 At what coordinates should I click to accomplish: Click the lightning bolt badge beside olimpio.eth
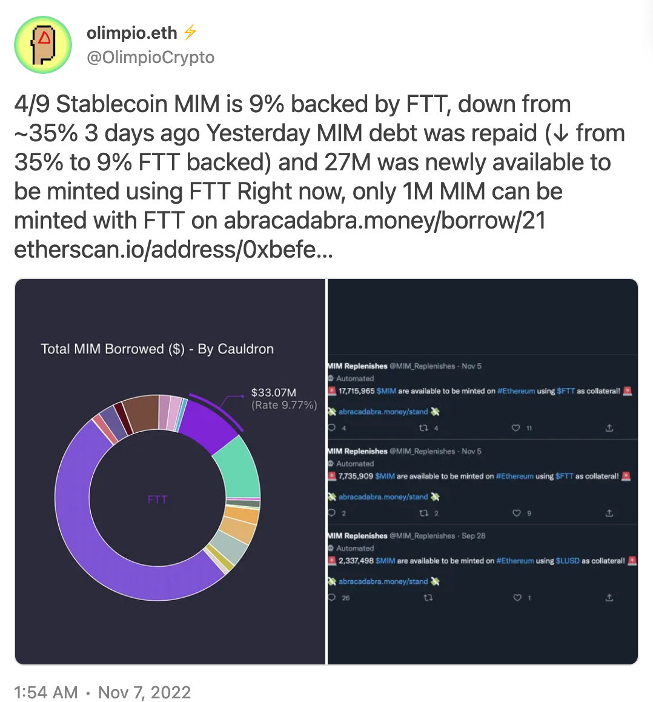(190, 32)
